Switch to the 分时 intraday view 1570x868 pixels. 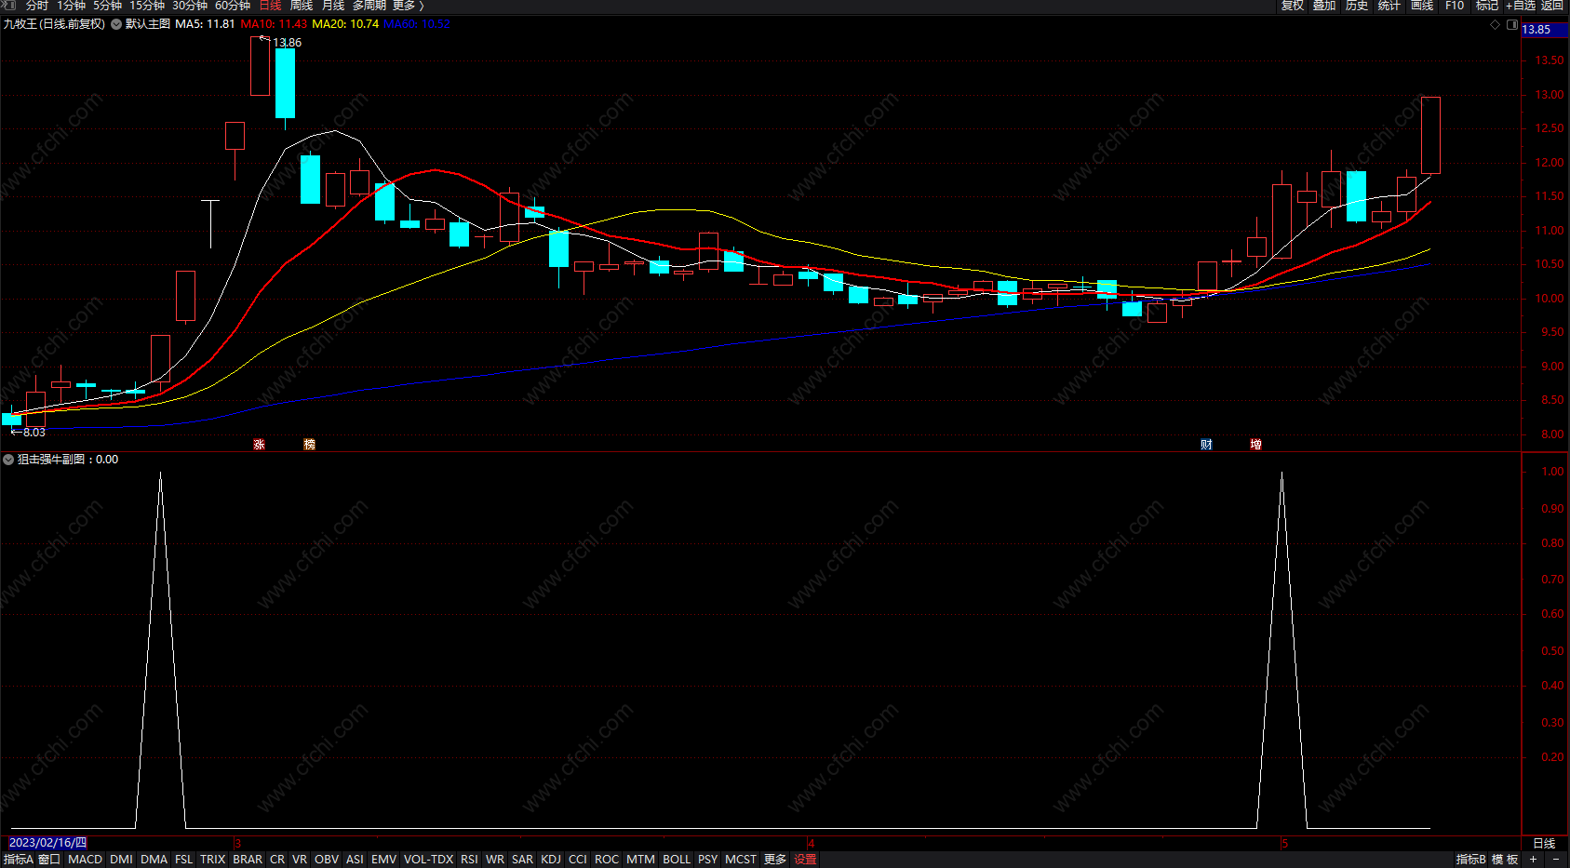[37, 6]
